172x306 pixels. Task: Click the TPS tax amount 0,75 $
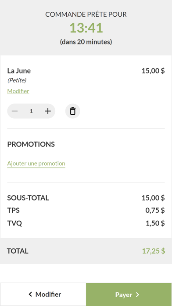155,210
